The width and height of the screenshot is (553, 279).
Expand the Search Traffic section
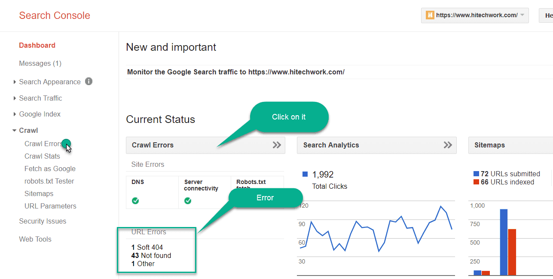40,98
